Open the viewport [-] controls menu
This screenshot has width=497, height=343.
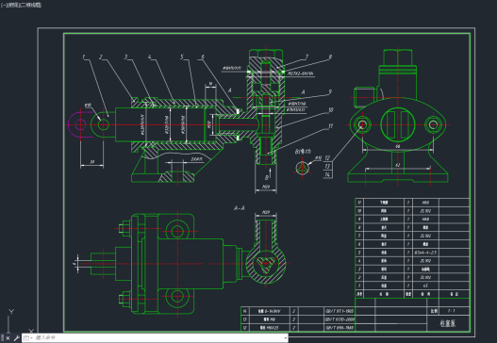pyautogui.click(x=3, y=5)
